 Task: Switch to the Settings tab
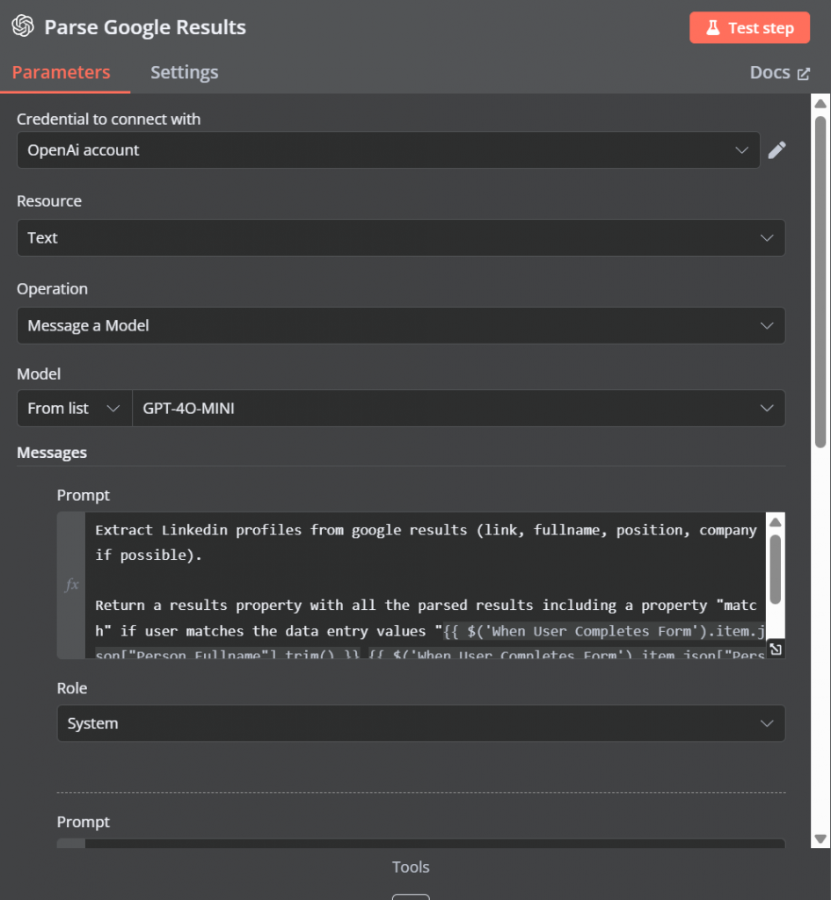(x=184, y=72)
